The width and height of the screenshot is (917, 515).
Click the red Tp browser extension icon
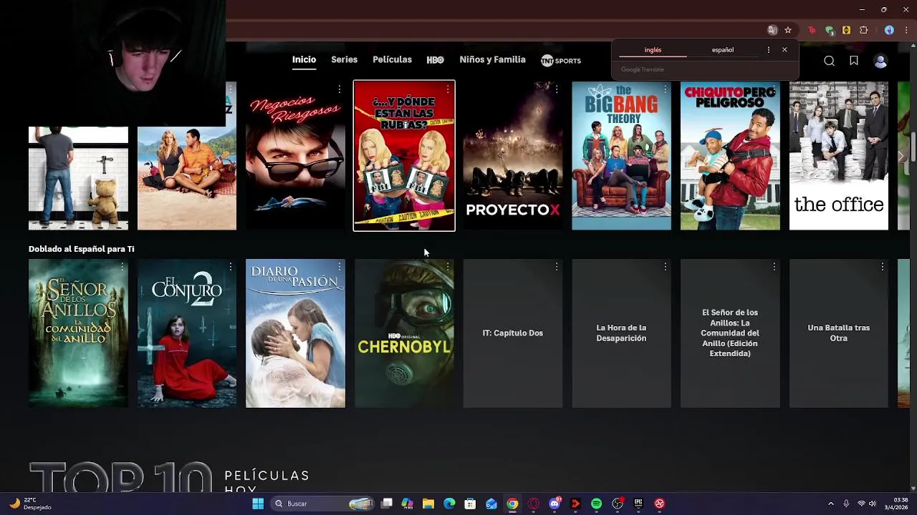click(x=812, y=30)
